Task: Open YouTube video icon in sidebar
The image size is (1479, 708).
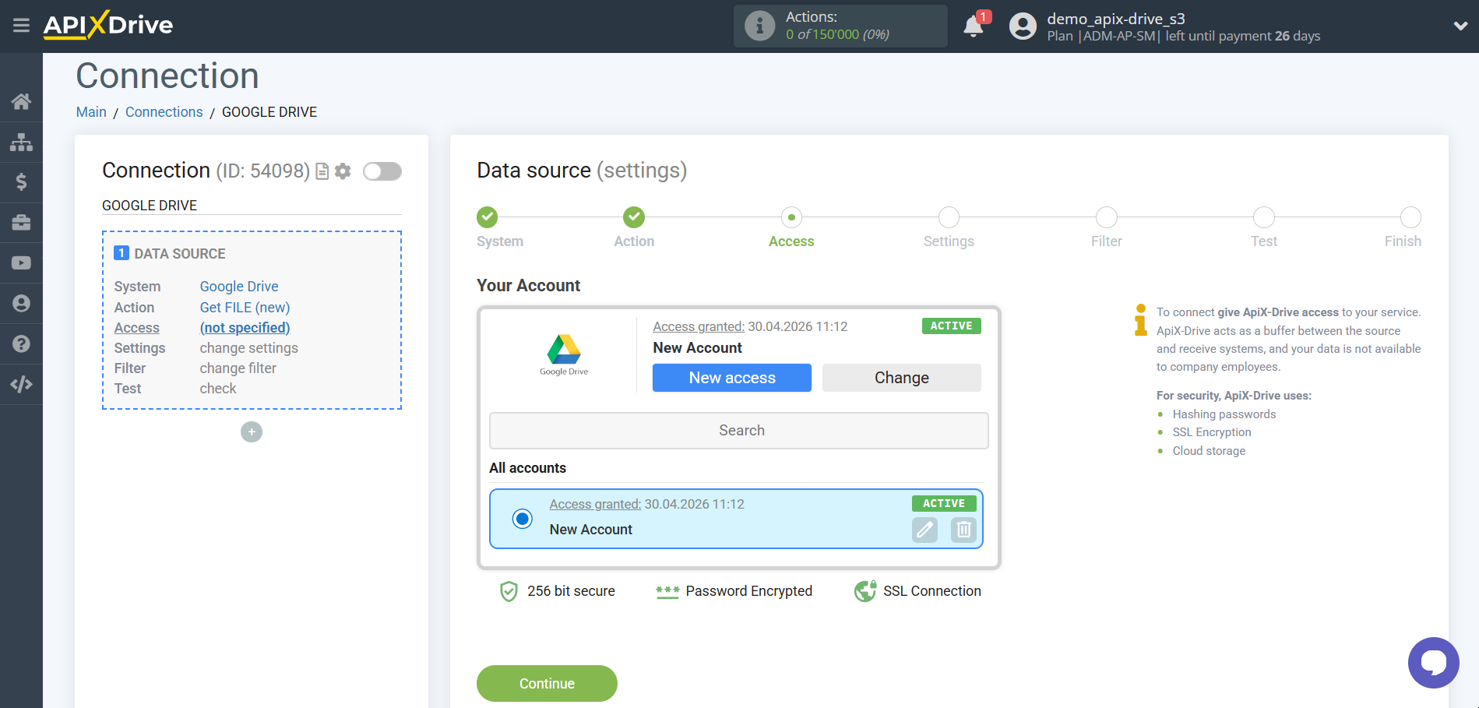Action: [21, 263]
